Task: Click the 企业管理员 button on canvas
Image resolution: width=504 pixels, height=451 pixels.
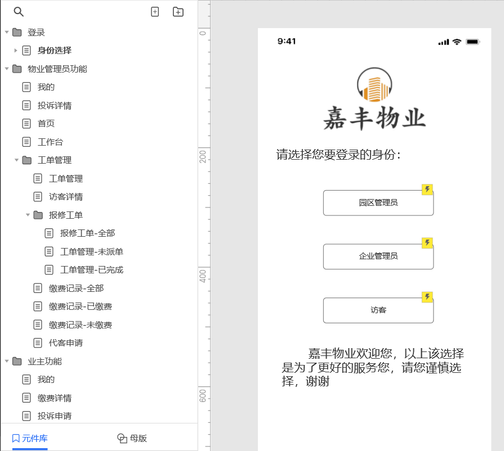Action: point(378,256)
